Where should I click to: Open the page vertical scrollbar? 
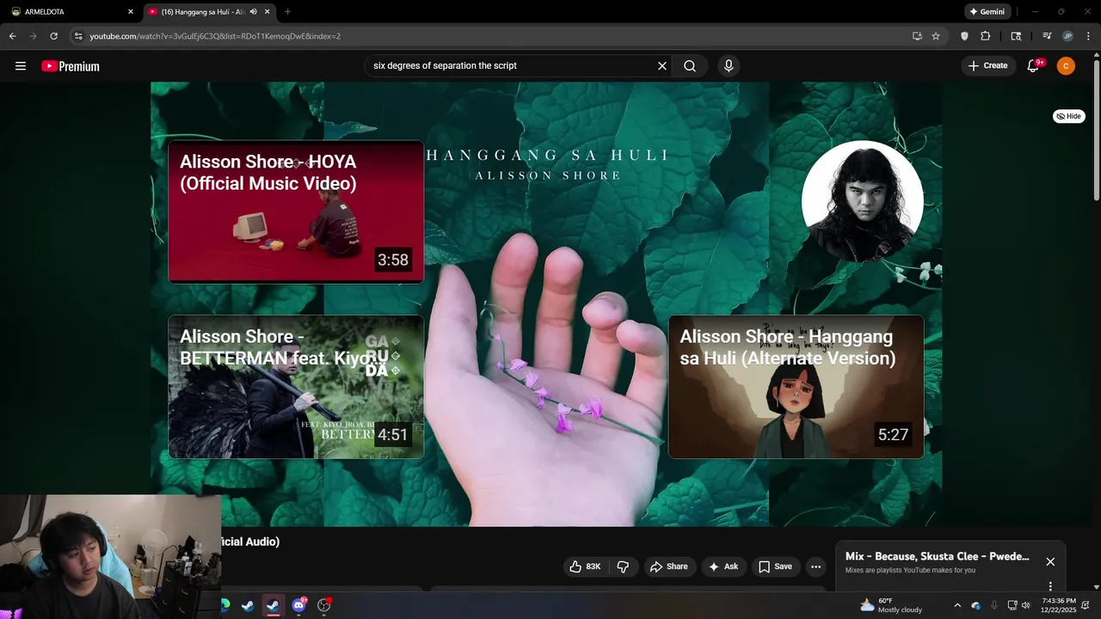point(1096,129)
